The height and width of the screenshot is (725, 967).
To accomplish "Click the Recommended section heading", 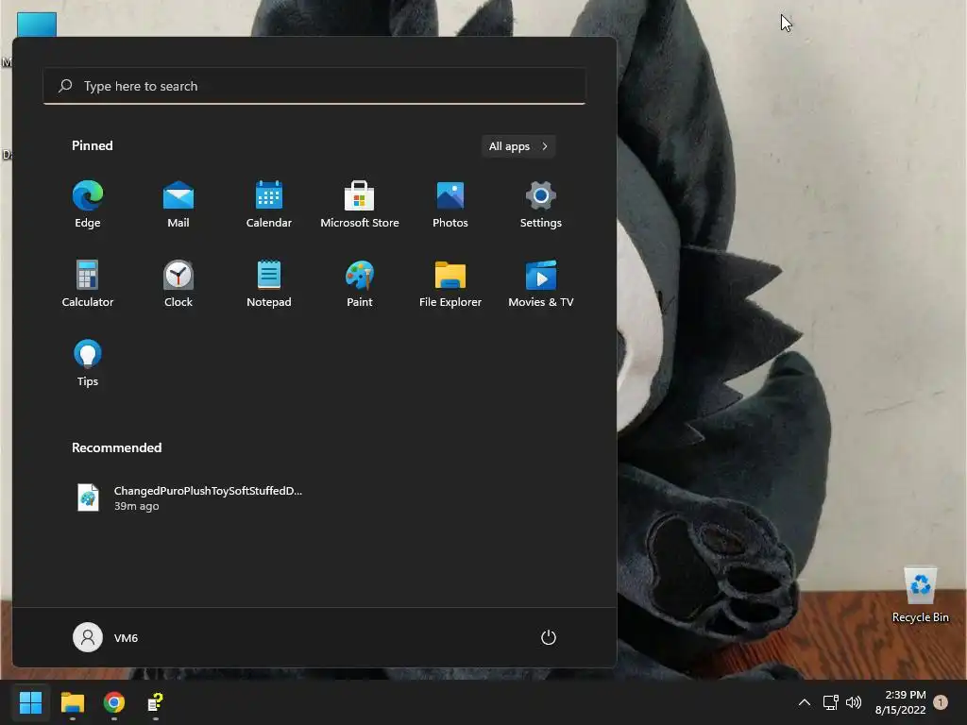I will (116, 447).
